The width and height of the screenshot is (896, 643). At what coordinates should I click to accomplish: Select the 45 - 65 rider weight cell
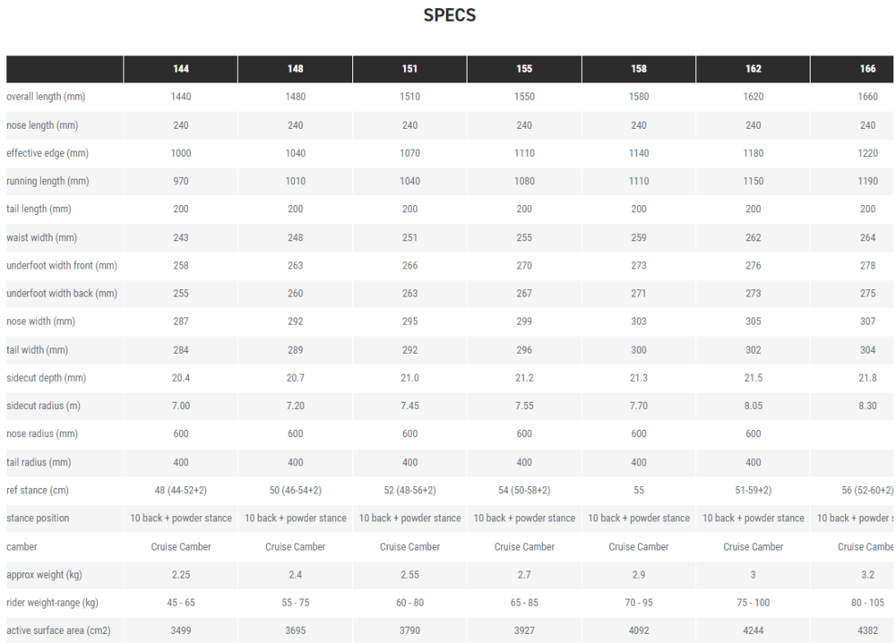tap(181, 603)
